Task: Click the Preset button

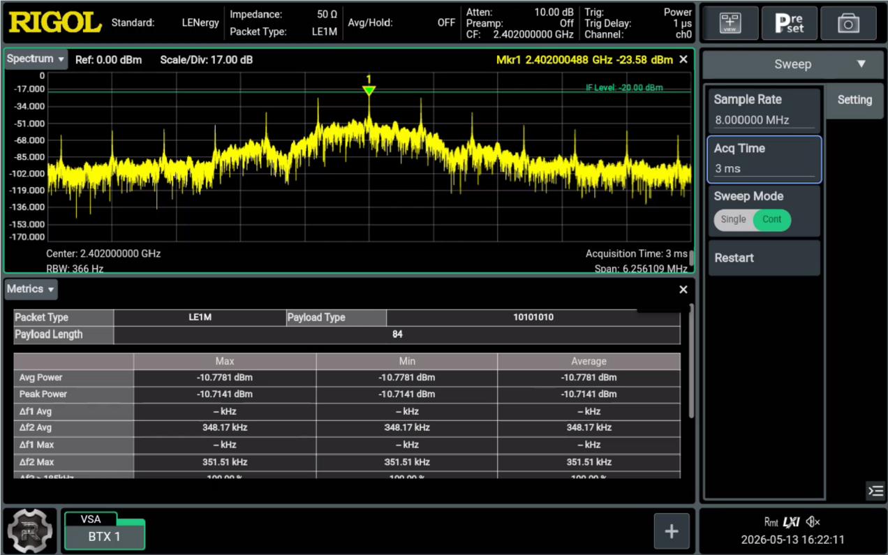Action: (x=789, y=24)
